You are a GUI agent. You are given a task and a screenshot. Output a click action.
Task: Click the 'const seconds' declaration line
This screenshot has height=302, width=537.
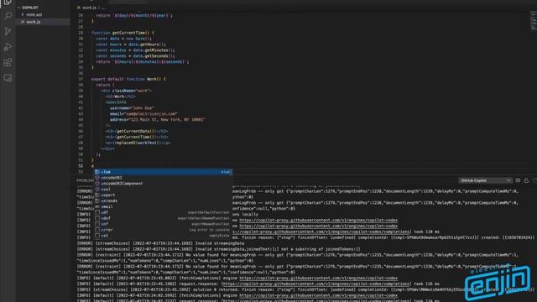pos(135,56)
